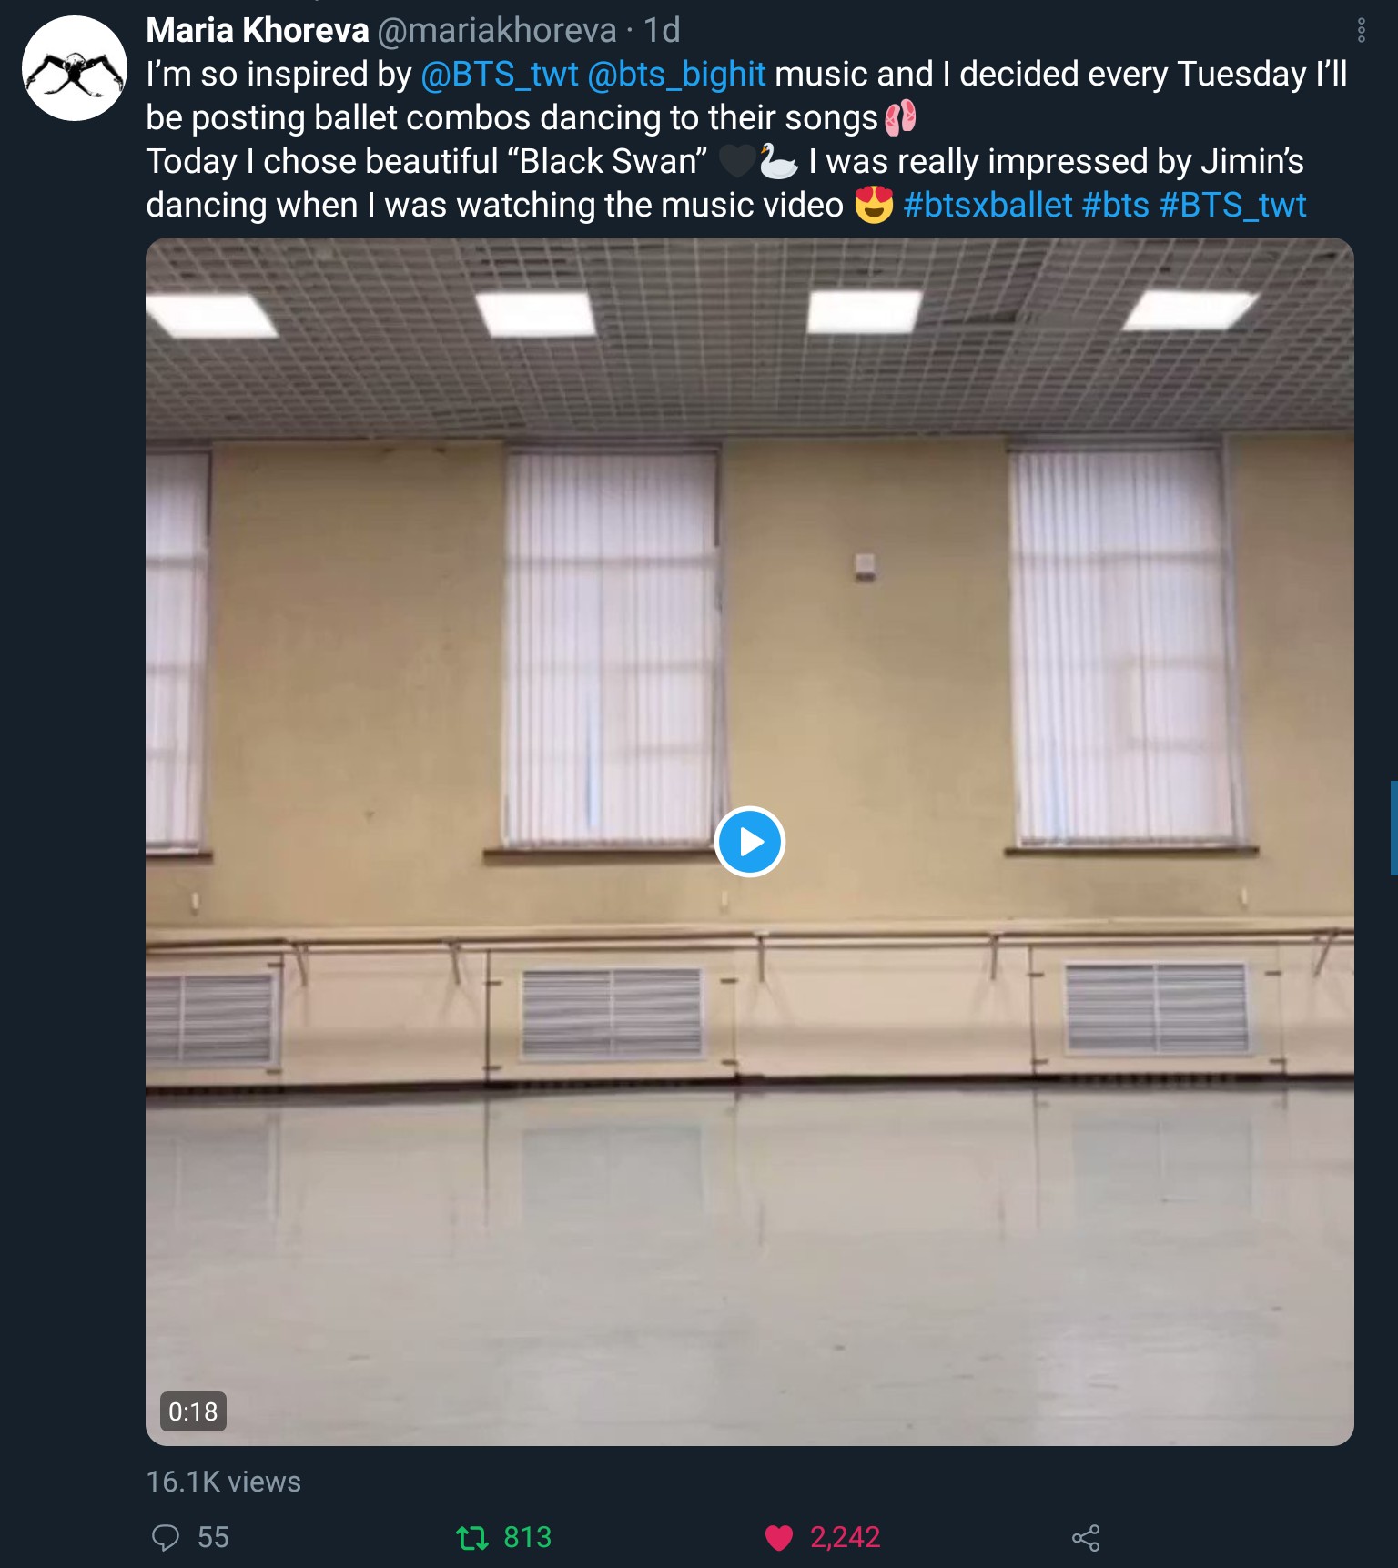The image size is (1398, 1568).
Task: Open the tweet's three-dot options menu
Action: [x=1361, y=31]
